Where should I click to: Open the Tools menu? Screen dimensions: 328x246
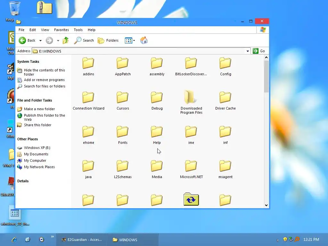pyautogui.click(x=78, y=30)
